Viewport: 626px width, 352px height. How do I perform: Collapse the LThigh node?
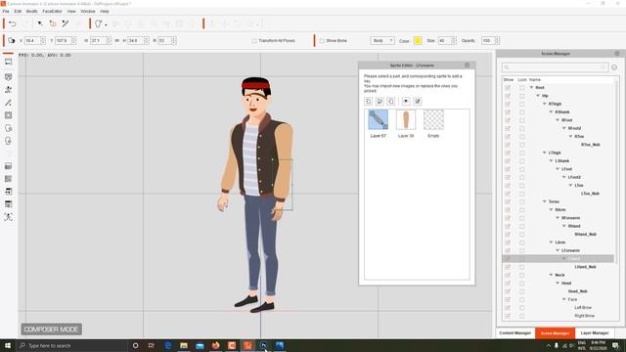pos(545,153)
